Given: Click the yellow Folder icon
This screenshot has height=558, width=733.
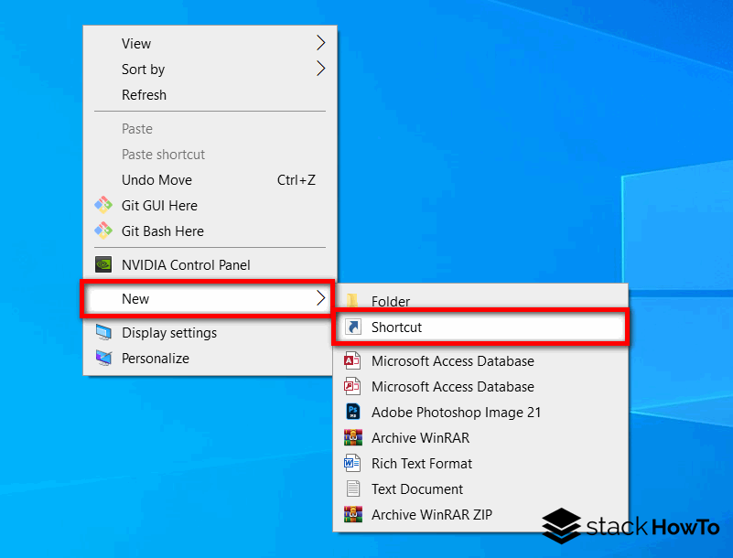Looking at the screenshot, I should pyautogui.click(x=353, y=301).
